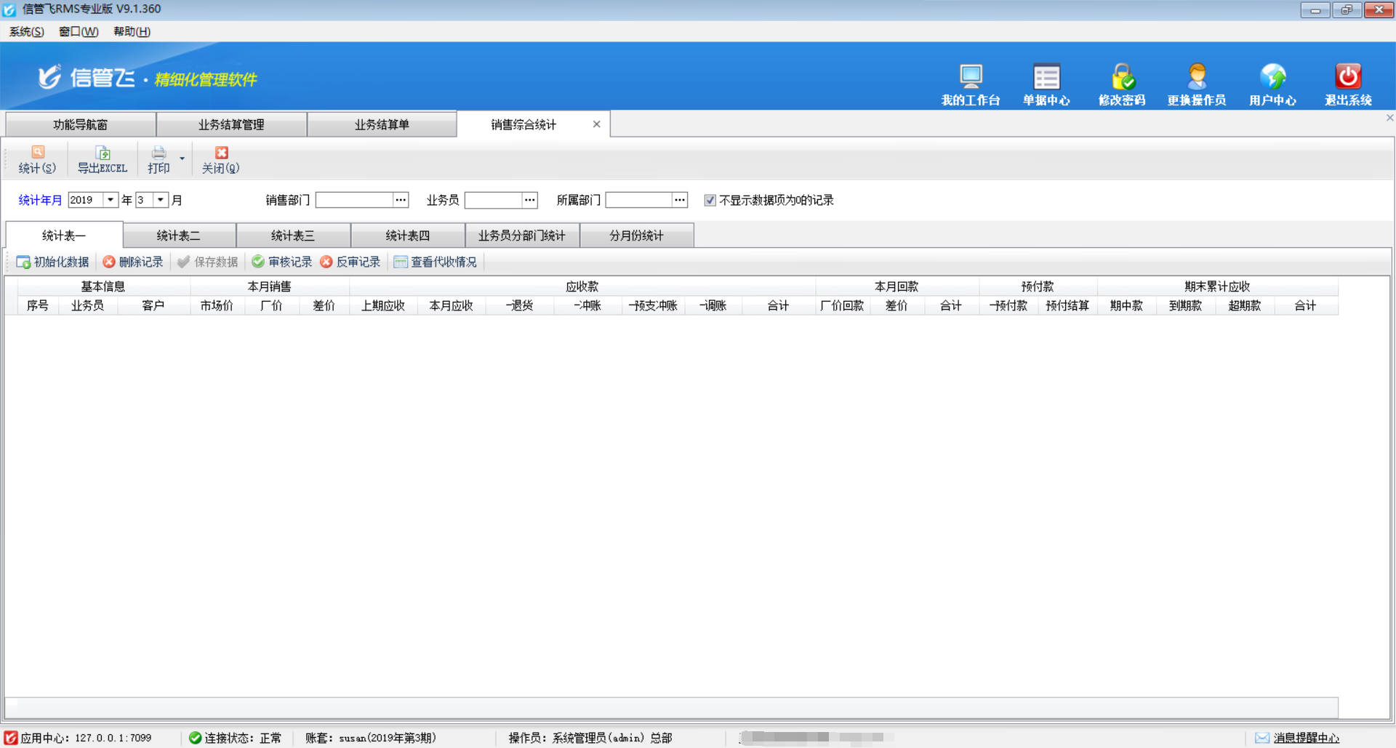1396x748 pixels.
Task: Open the print options dropdown arrow
Action: [x=182, y=159]
